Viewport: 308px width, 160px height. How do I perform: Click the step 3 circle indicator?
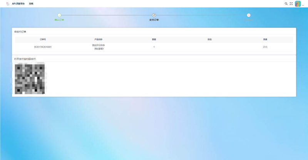tap(248, 15)
